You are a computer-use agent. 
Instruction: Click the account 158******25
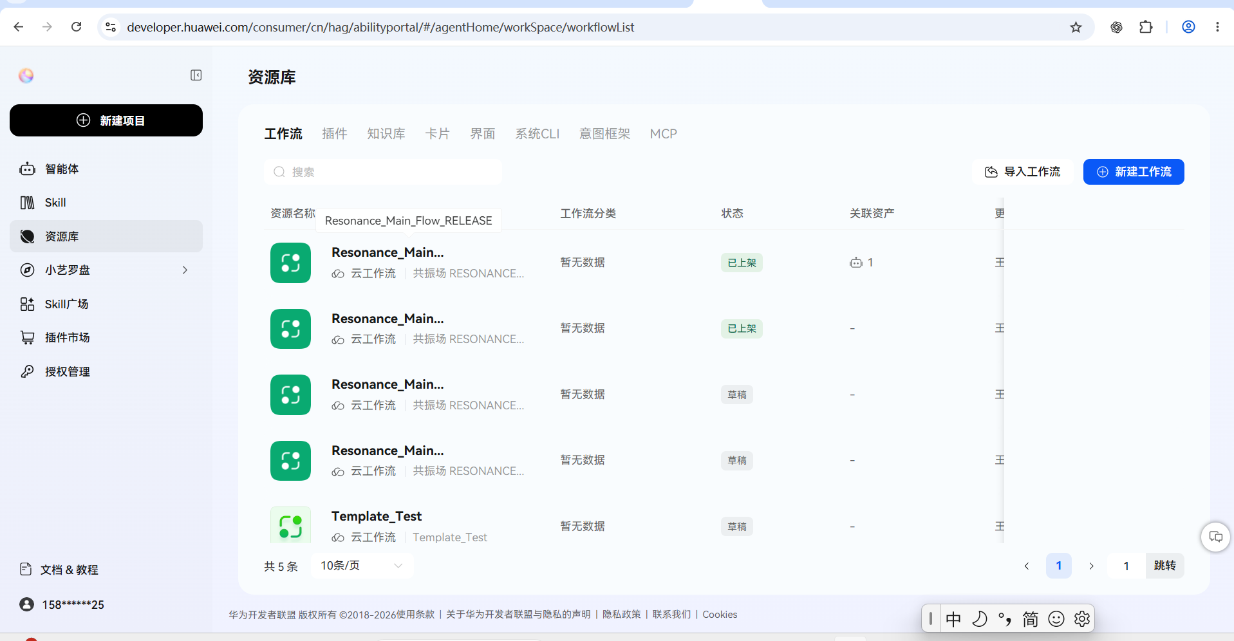pos(62,604)
